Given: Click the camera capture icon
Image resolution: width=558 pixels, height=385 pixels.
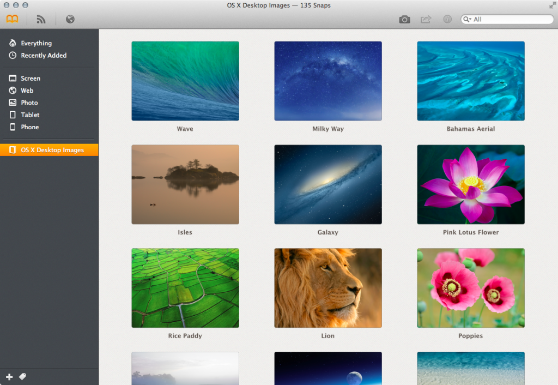Looking at the screenshot, I should click(x=404, y=20).
